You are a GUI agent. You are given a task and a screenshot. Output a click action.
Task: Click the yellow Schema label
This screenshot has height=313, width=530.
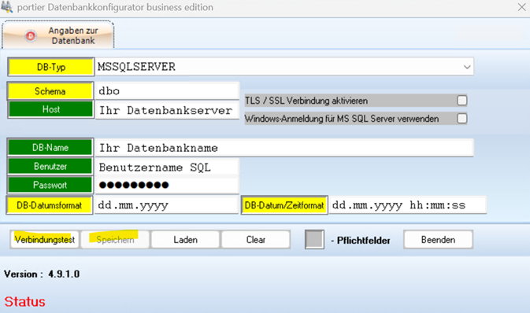pos(50,91)
